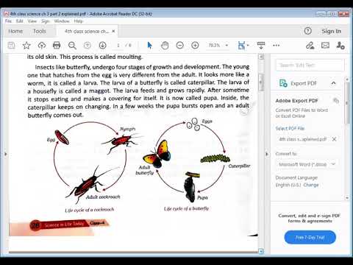Open the Window menu
The height and width of the screenshot is (265, 353).
coord(62,21)
